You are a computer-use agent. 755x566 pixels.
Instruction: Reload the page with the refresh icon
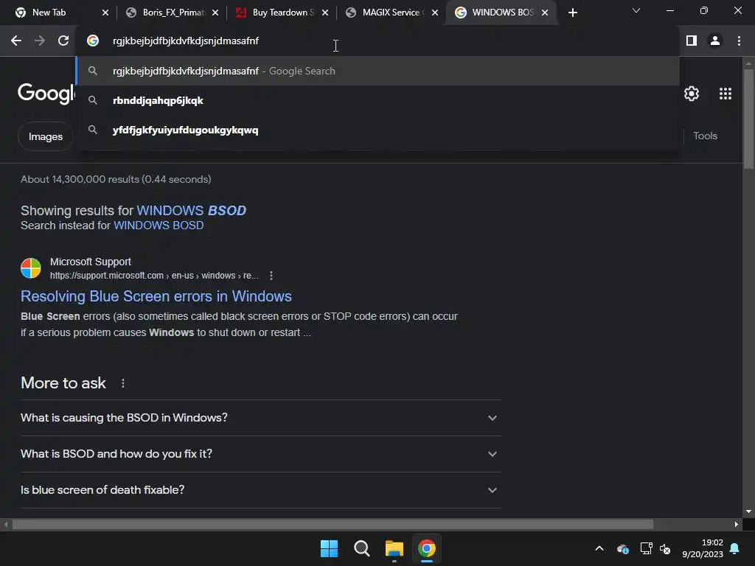(x=63, y=41)
